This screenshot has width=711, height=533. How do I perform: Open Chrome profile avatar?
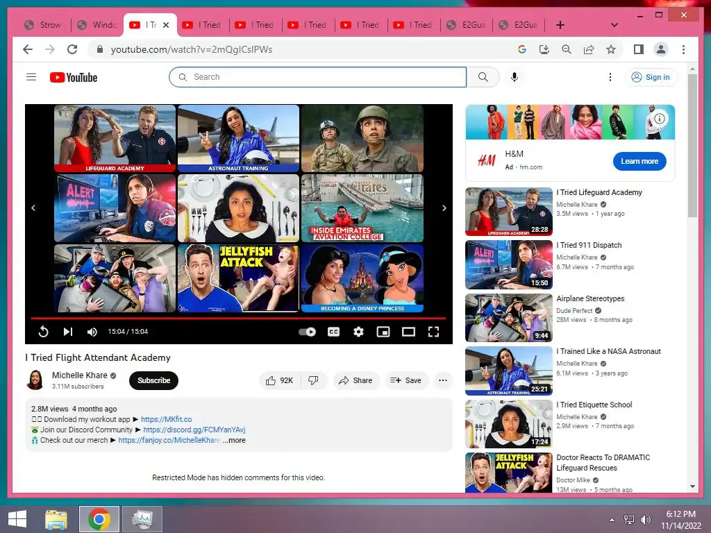(x=661, y=49)
